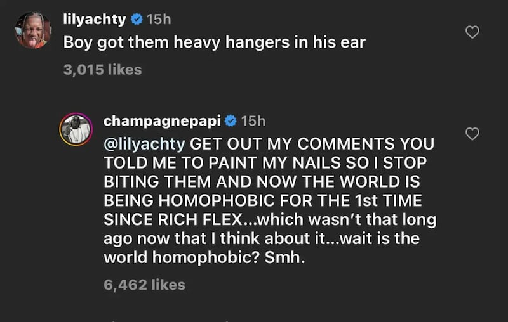Screen dimensions: 508x322
Task: Click 'PAINT MY NAILS' phrase in the reply
Action: pos(239,161)
